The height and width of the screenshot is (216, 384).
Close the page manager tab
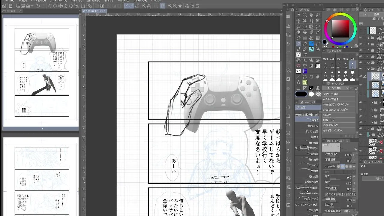(x=20, y=11)
